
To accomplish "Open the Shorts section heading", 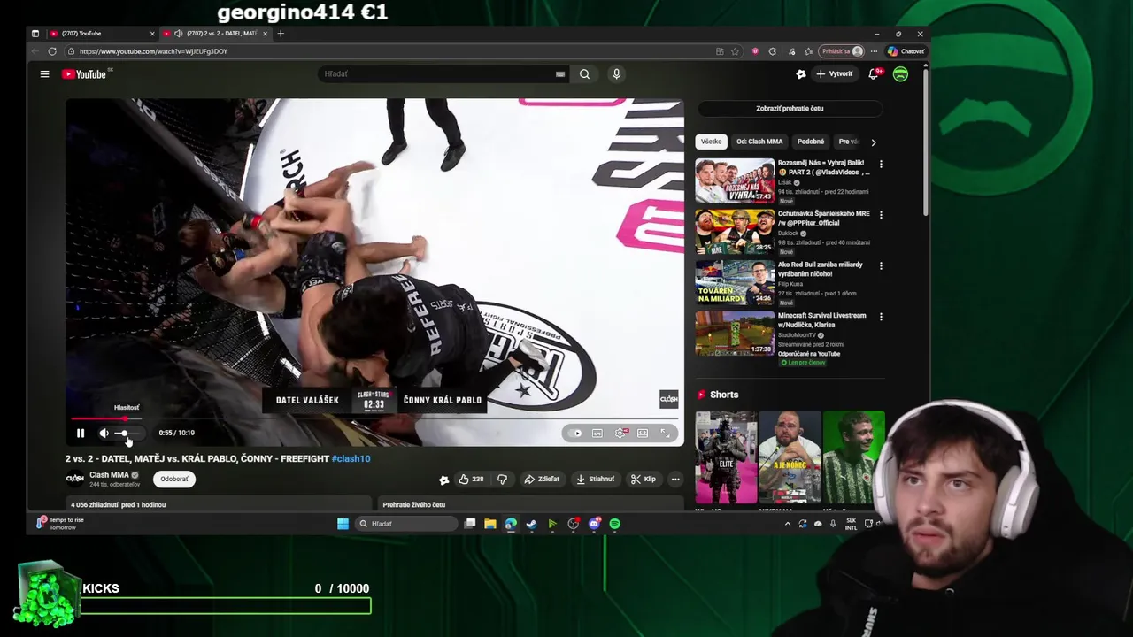I will coord(724,395).
